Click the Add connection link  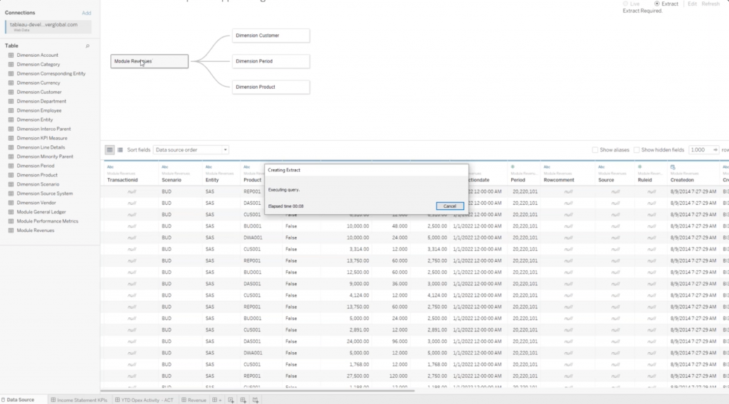click(86, 13)
